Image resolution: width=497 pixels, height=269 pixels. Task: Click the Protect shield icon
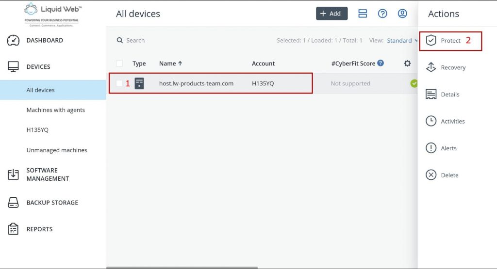[431, 41]
